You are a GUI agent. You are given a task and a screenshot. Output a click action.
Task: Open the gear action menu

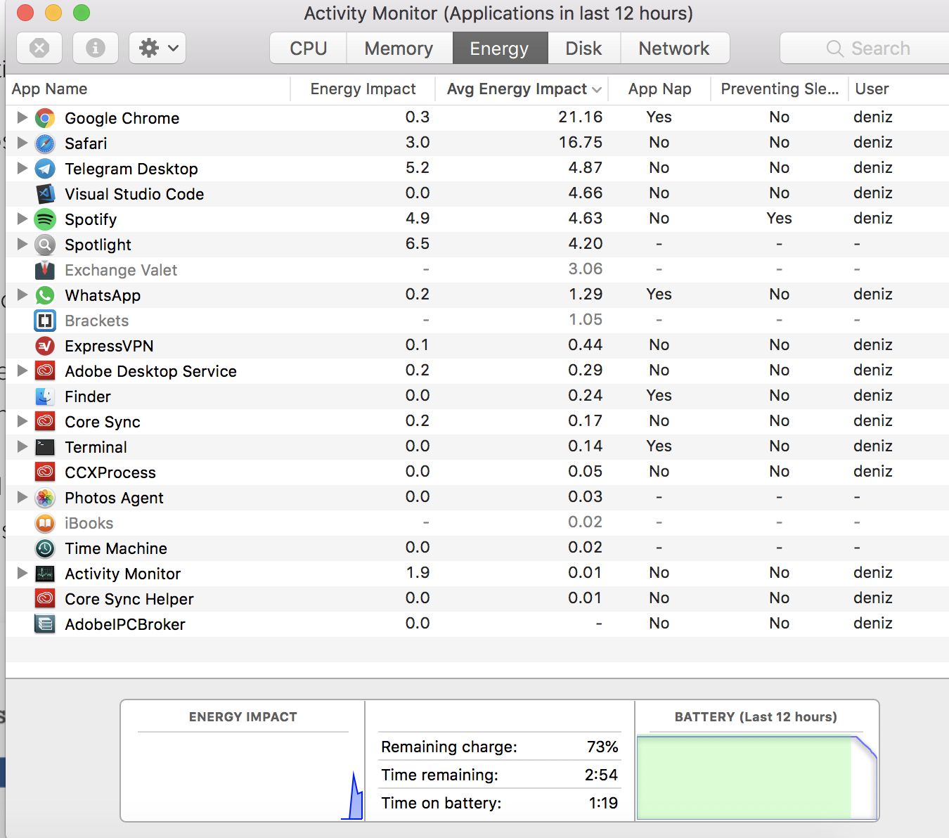(157, 48)
